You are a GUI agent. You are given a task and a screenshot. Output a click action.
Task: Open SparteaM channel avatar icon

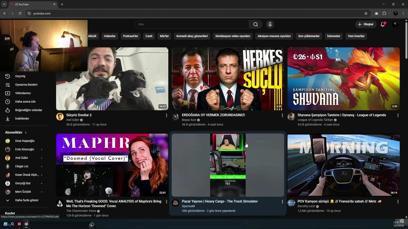[176, 203]
